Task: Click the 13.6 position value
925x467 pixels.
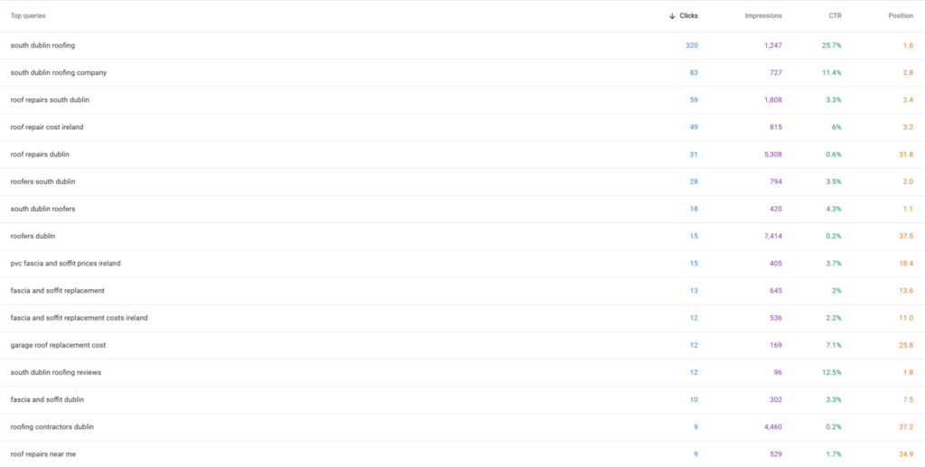Action: [906, 291]
